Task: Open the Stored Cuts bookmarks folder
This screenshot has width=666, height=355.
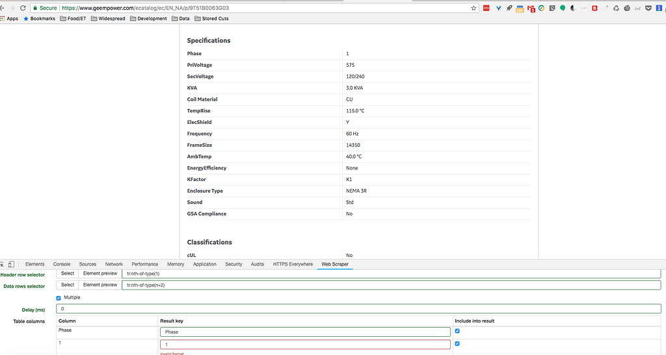Action: pyautogui.click(x=211, y=19)
